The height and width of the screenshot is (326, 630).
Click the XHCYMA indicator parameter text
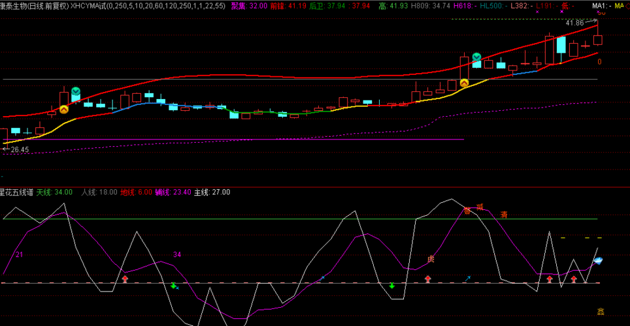(x=148, y=6)
